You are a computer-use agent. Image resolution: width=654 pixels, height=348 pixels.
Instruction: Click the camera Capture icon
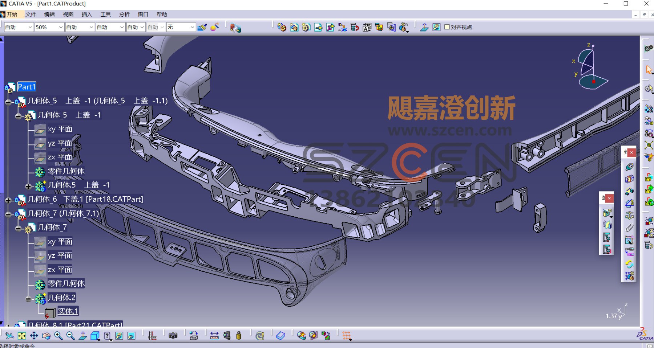(173, 336)
